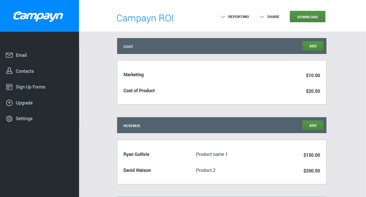Viewport: 366px width, 197px height.
Task: Click the Reporting chevron arrow
Action: 223,17
